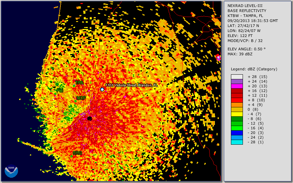Click the +20 (13) magenta swatch

[x=237, y=86]
